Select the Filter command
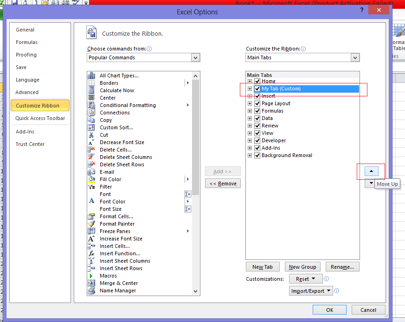 point(106,187)
